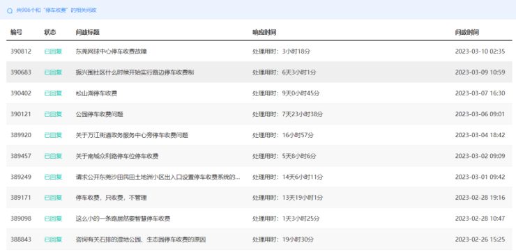
Task: Open inquiry 关于万江街道政务服务中心旁停车收费问题
Action: coord(132,135)
